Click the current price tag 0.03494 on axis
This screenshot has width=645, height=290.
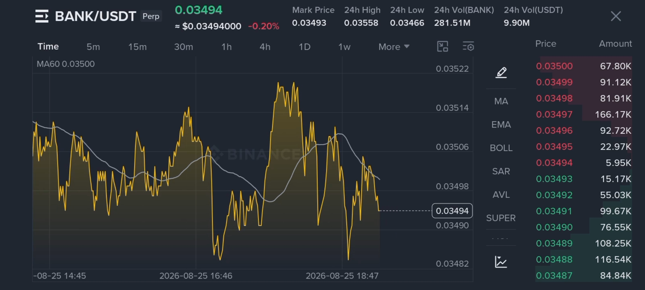[452, 211]
